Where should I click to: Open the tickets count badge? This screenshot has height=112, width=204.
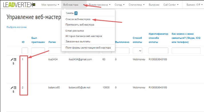click(x=76, y=13)
